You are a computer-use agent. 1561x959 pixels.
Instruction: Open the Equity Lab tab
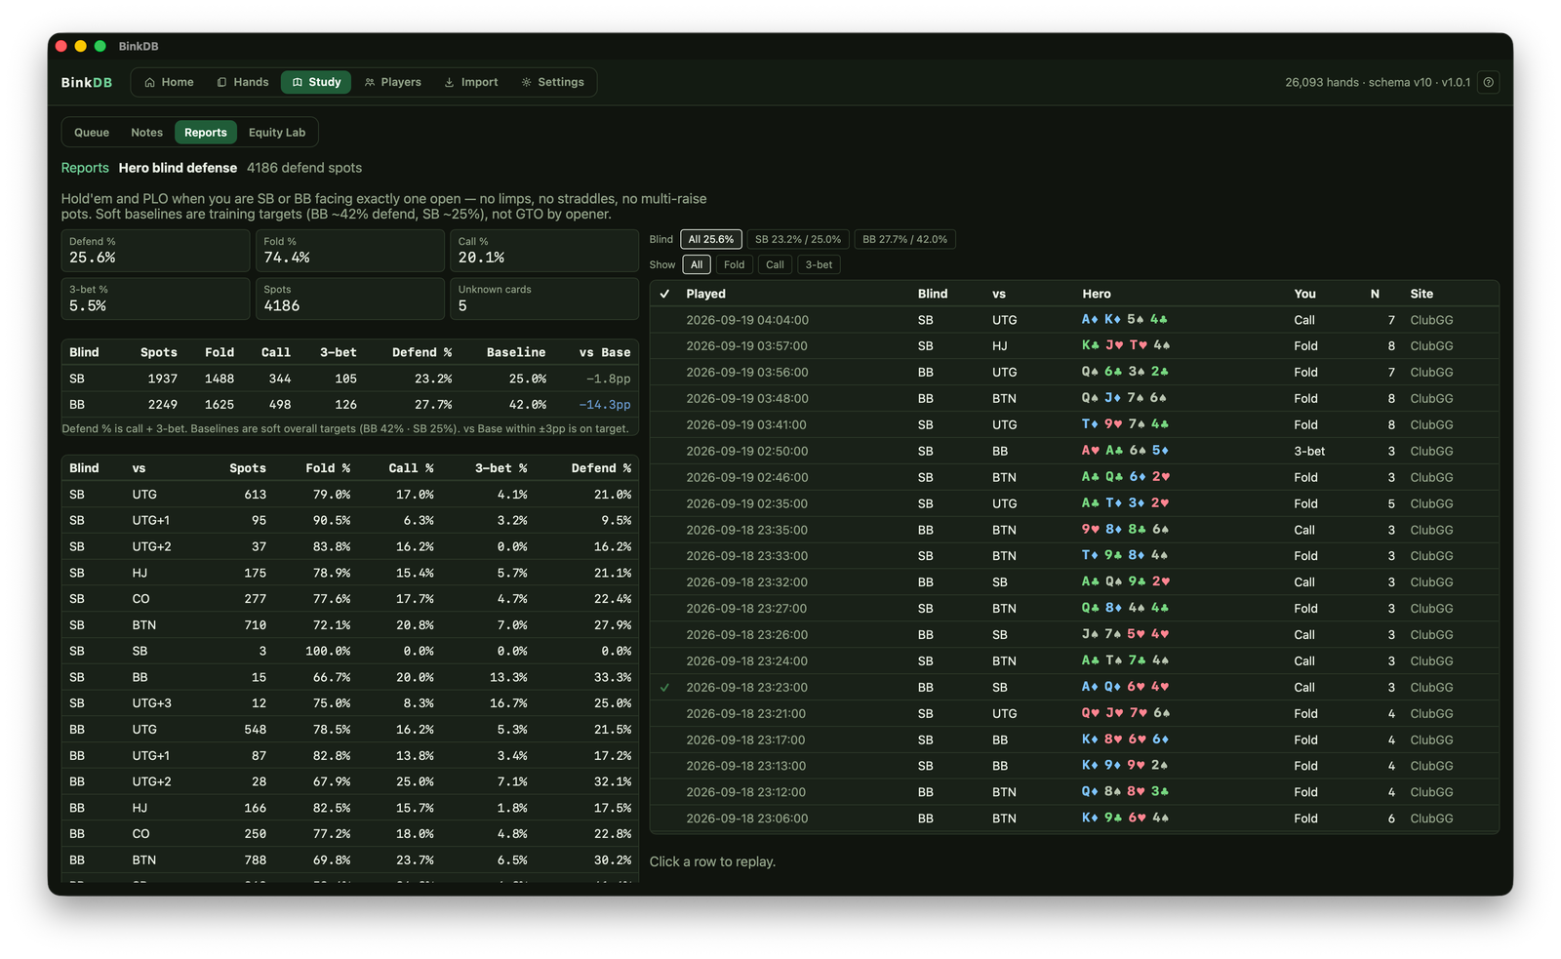pos(277,133)
